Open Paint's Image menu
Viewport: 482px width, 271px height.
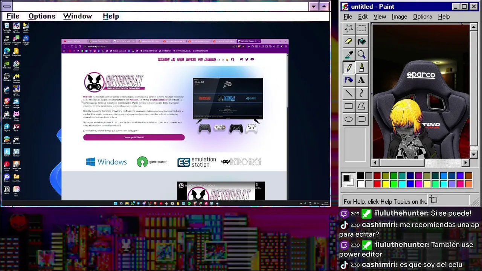399,17
